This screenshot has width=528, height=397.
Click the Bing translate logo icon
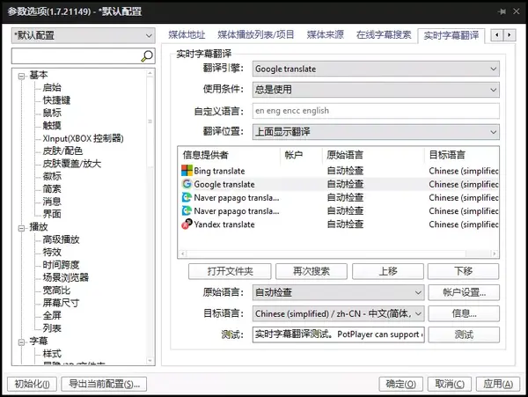point(187,171)
